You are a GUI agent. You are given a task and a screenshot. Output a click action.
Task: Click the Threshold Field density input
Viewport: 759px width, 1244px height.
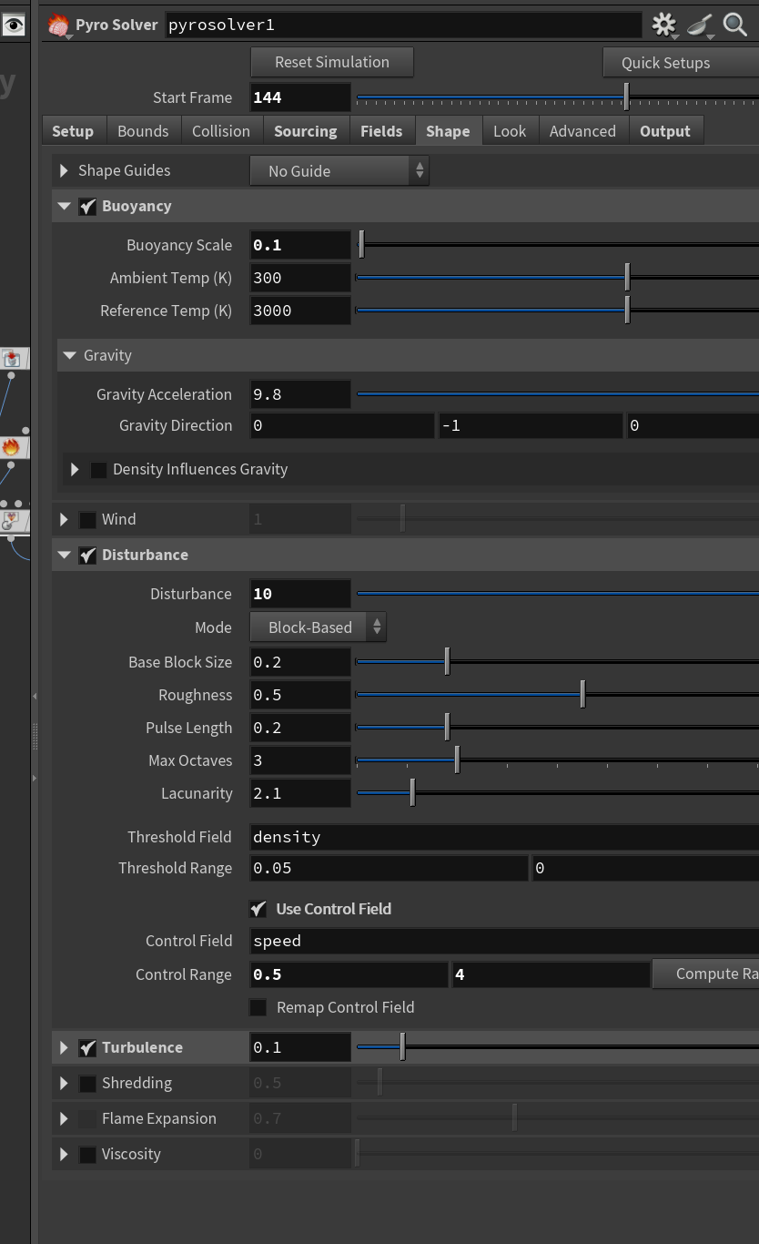tap(504, 837)
